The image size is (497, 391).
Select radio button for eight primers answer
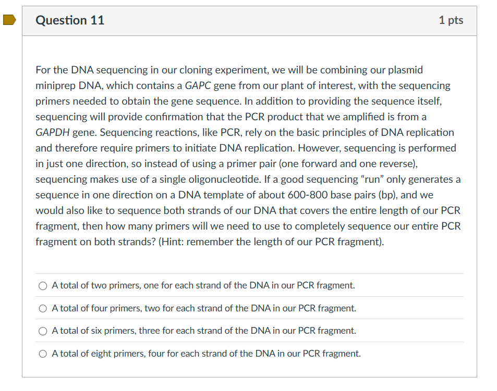click(x=42, y=354)
